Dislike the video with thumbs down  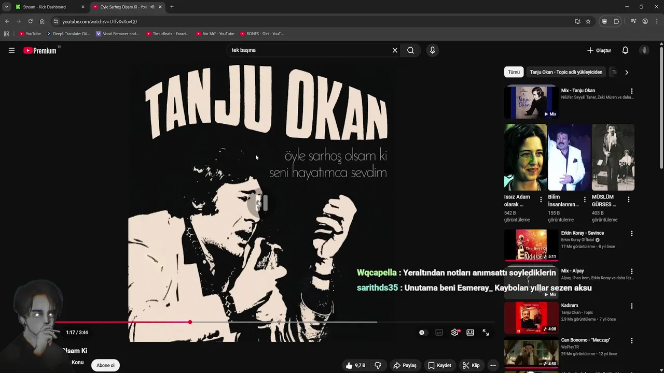pyautogui.click(x=378, y=365)
